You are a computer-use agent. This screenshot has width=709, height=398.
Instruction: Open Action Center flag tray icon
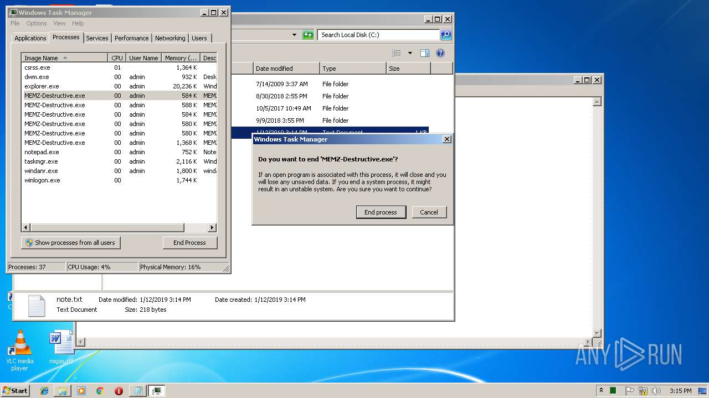629,391
